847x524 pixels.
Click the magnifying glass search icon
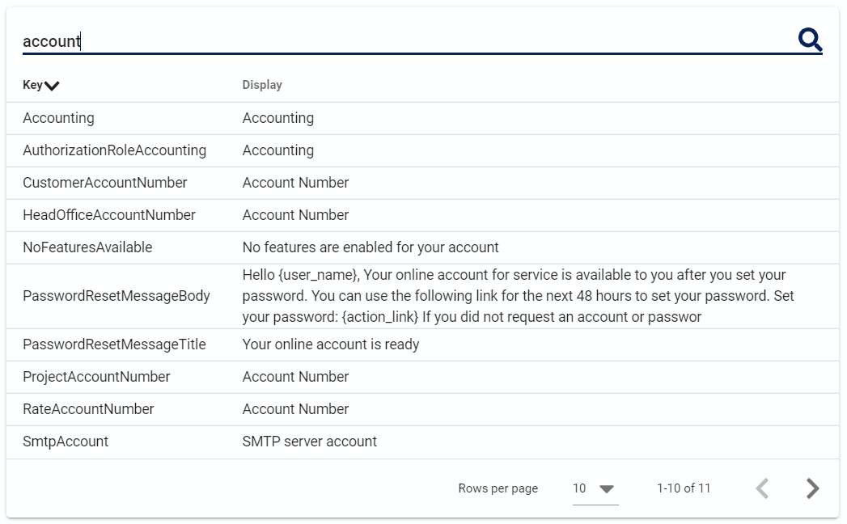(x=811, y=40)
